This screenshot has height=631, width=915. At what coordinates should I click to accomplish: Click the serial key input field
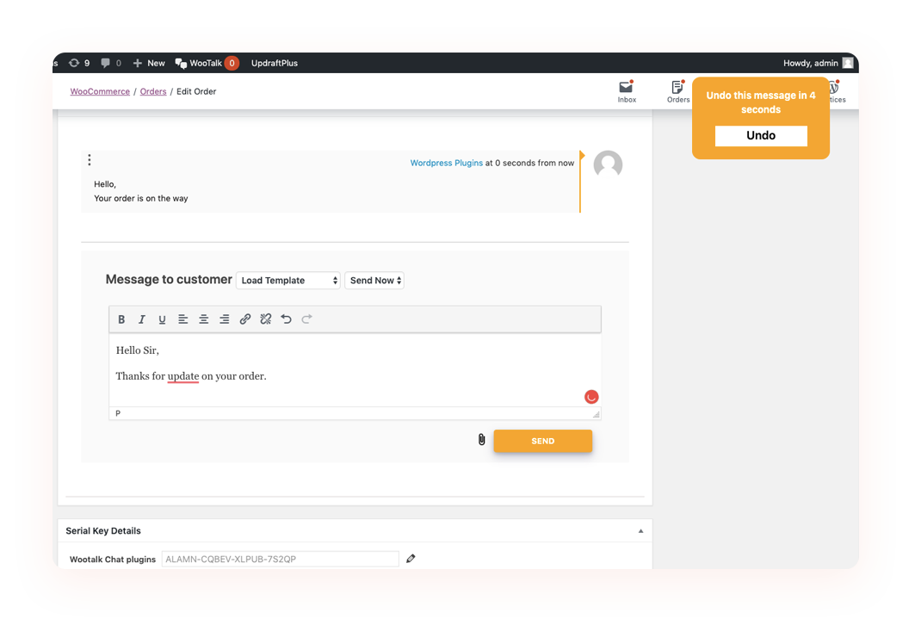(280, 559)
